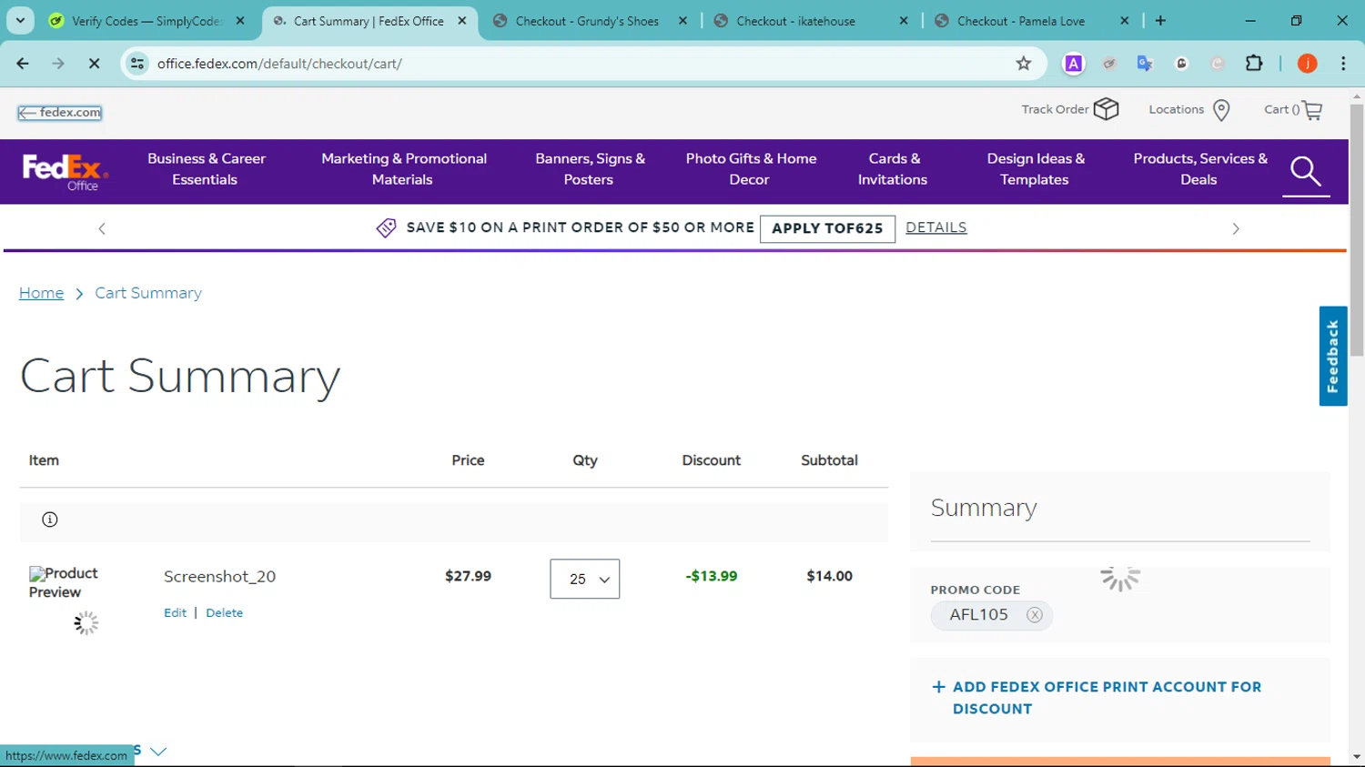Open the translate extension icon

click(x=1145, y=64)
